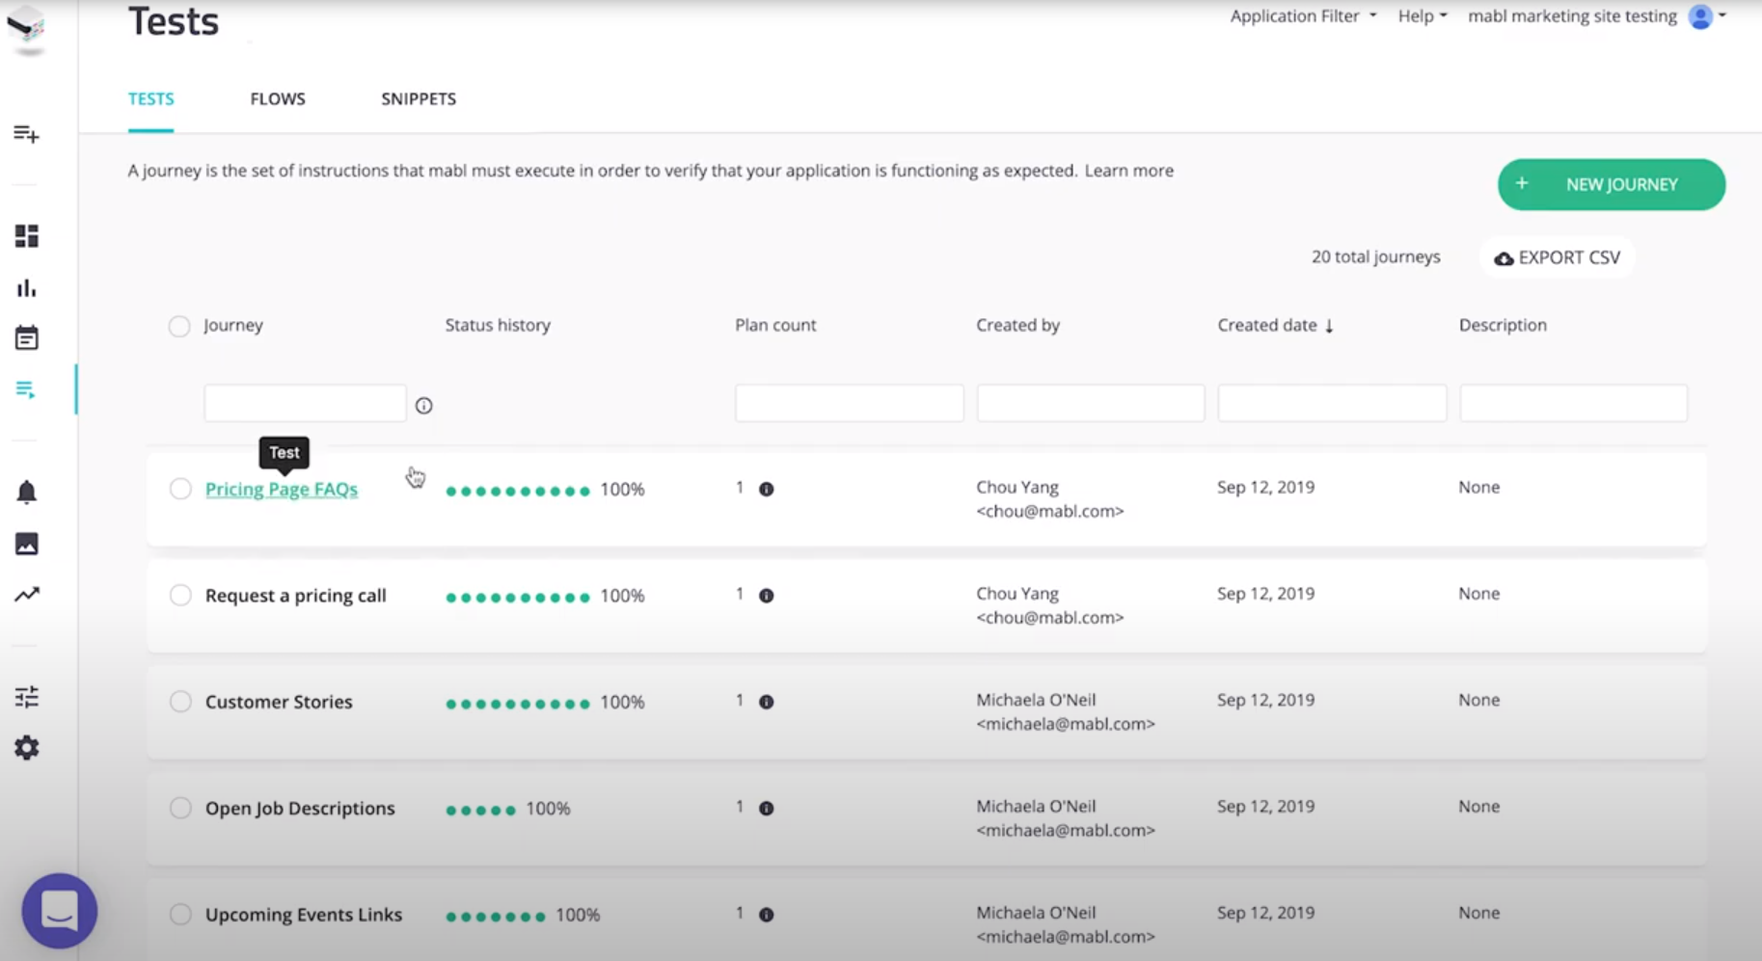Screen dimensions: 1762x961
Task: Open the Pricing Page FAQs link
Action: click(x=282, y=490)
